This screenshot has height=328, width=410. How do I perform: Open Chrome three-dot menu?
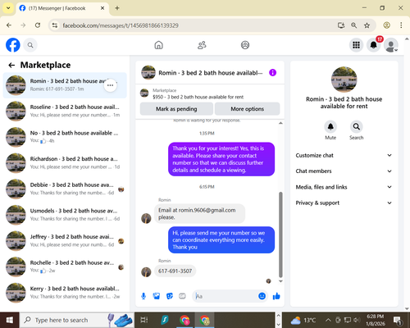401,25
